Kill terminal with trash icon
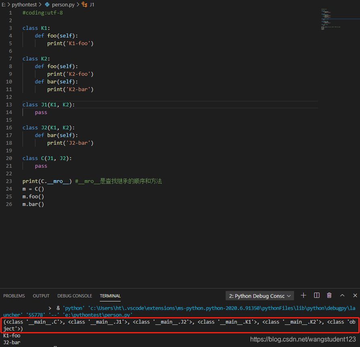360x347 pixels. (329, 295)
